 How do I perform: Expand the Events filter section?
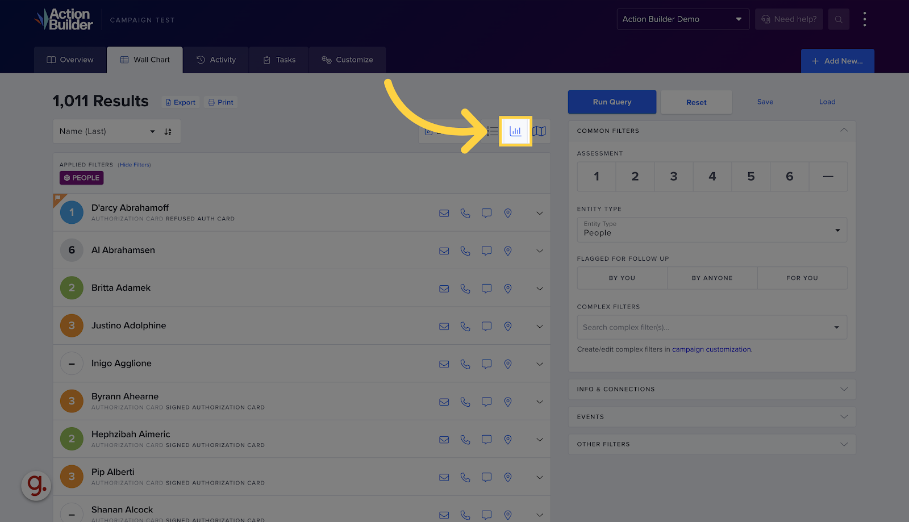click(x=712, y=417)
